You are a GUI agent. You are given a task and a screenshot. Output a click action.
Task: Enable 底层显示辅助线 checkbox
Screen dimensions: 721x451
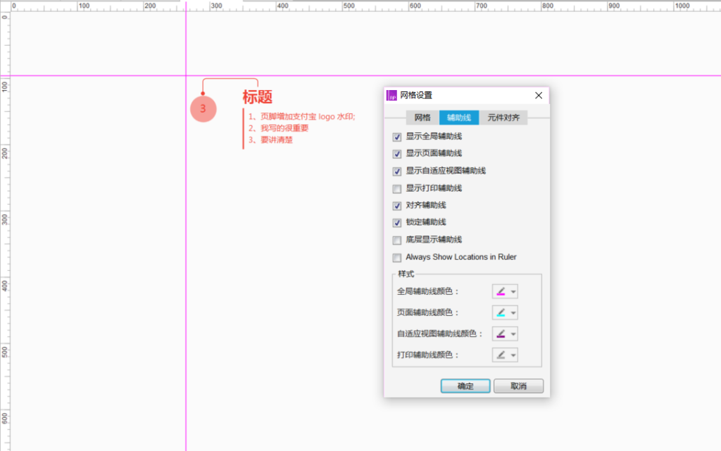397,240
